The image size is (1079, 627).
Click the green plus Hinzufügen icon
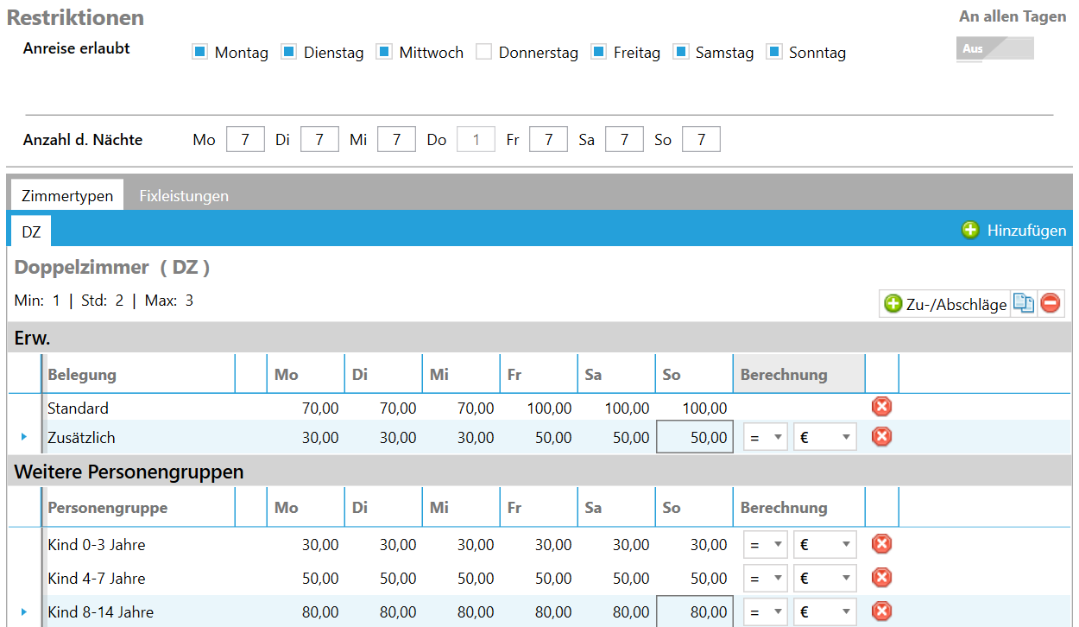971,230
